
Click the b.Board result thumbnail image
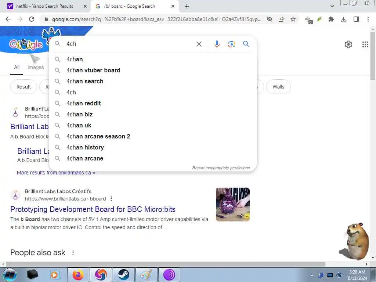tap(232, 204)
